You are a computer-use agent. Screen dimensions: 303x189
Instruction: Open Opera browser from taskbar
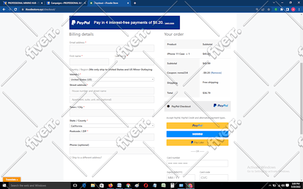(146, 185)
